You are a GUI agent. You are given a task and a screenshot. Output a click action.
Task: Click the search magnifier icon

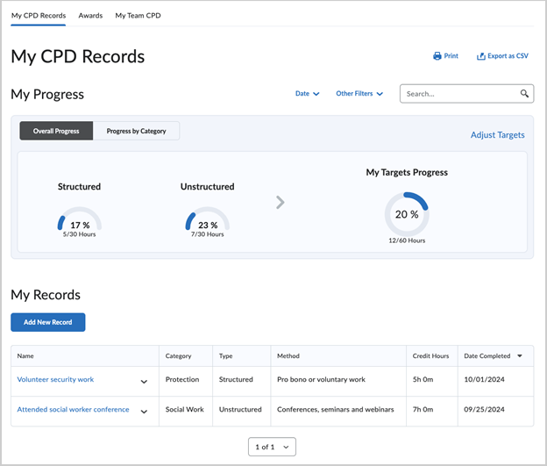point(524,94)
